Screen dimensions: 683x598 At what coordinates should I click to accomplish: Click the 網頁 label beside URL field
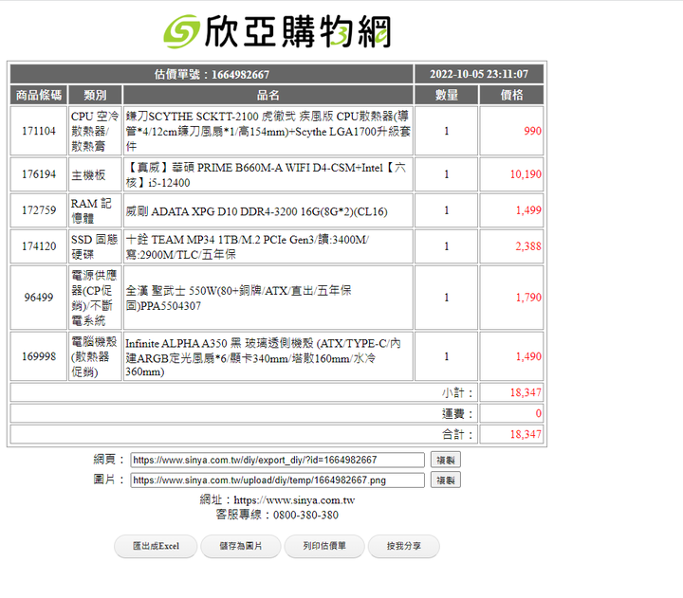coord(109,460)
